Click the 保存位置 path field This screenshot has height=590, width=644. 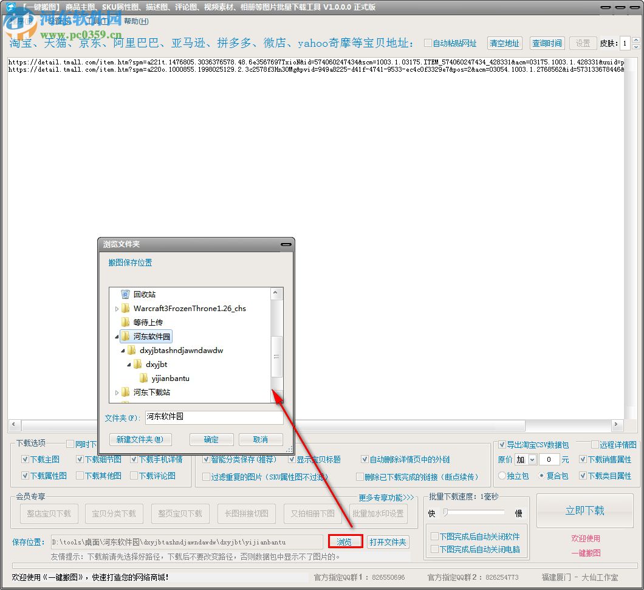click(187, 542)
